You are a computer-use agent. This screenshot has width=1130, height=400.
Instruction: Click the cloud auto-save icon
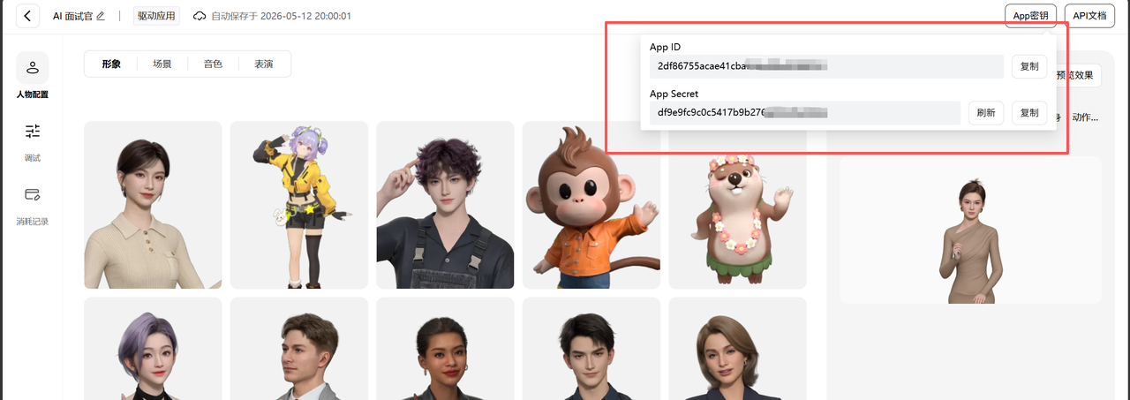(x=200, y=16)
